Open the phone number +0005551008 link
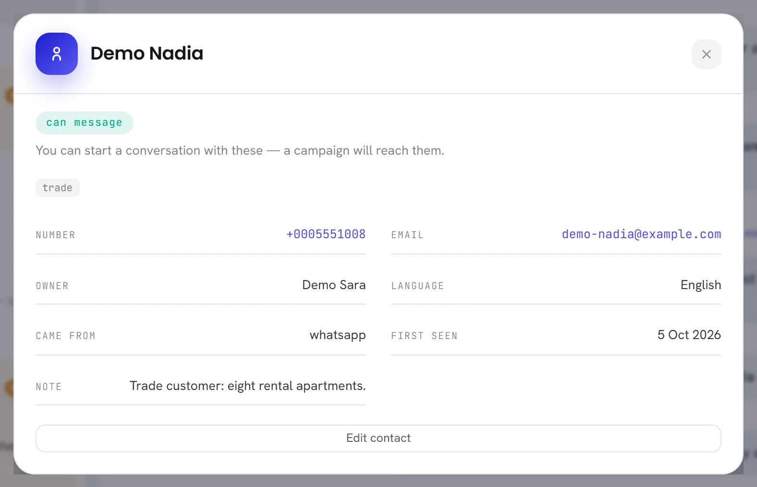Viewport: 757px width, 487px height. tap(326, 234)
